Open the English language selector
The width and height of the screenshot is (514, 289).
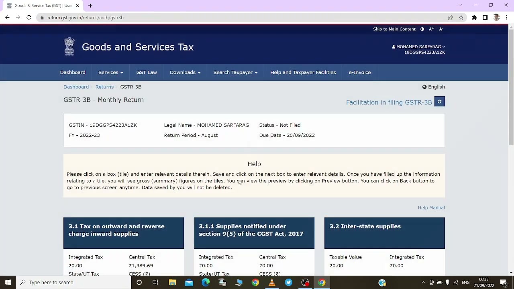[x=433, y=87]
